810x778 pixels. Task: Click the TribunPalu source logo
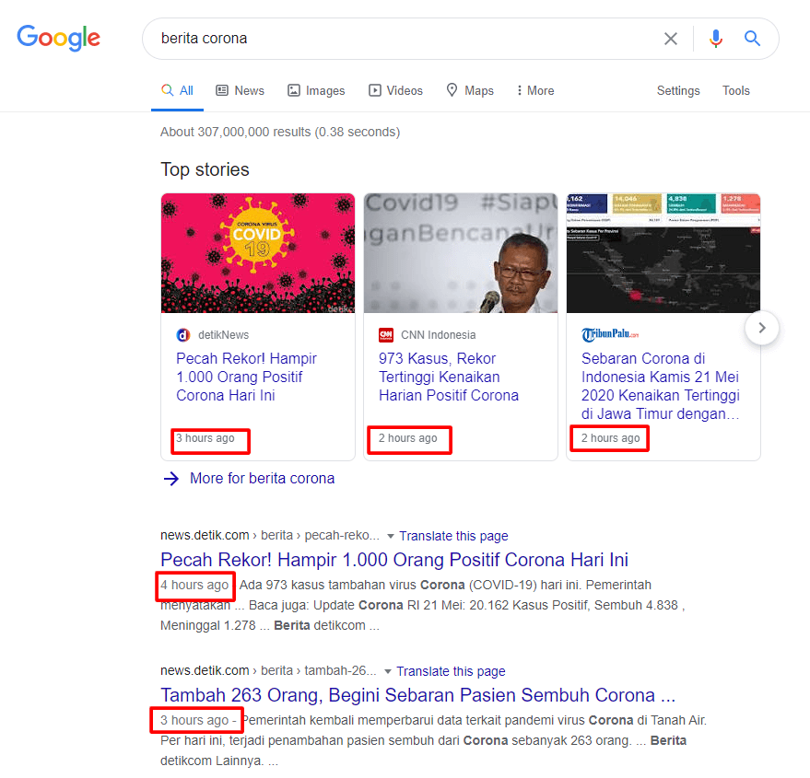[610, 335]
